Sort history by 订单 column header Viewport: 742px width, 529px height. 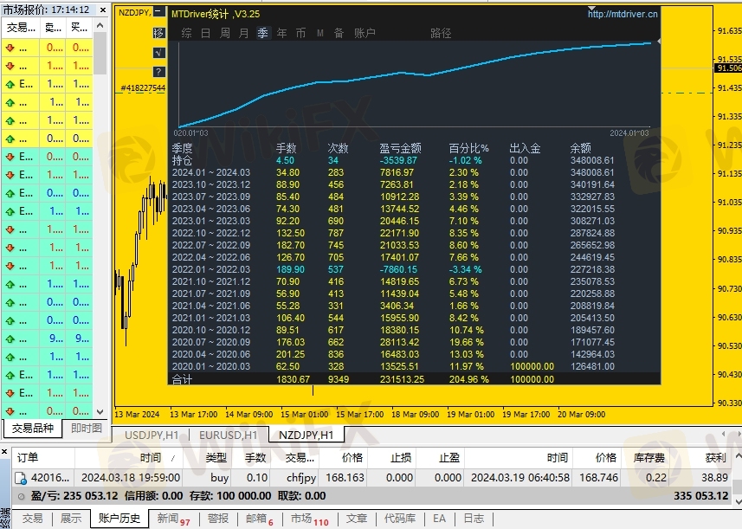(x=43, y=458)
